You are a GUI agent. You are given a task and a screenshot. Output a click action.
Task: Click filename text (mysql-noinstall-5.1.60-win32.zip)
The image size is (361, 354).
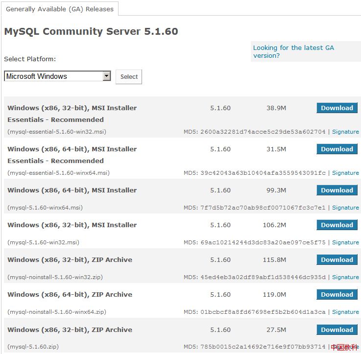[55, 277]
